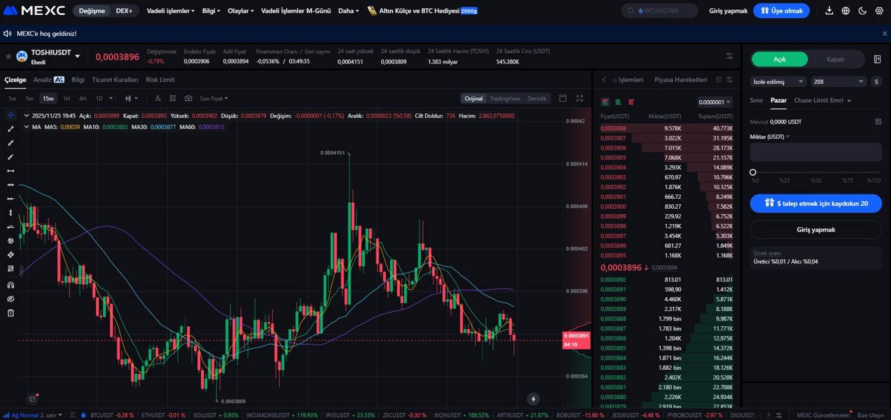Click the trash icon in drawing toolbar

pos(11,313)
